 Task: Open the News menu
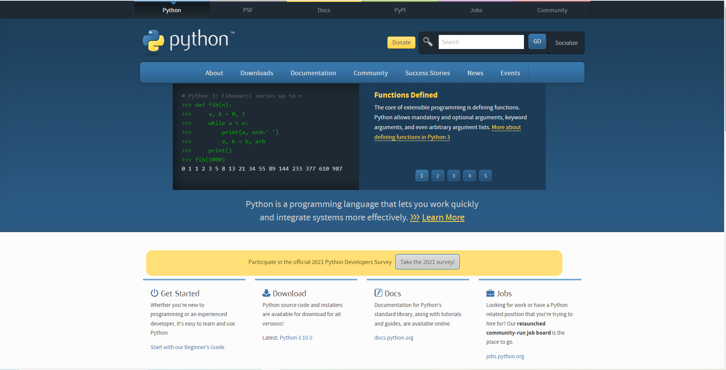(x=475, y=73)
